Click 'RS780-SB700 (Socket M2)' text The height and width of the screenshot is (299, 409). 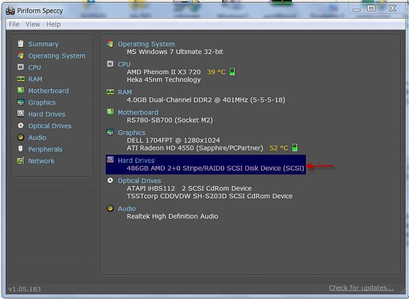170,120
